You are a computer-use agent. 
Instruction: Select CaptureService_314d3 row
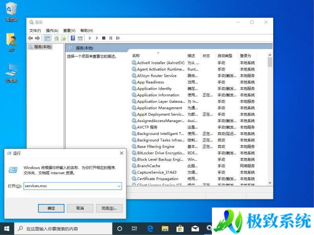(193, 172)
